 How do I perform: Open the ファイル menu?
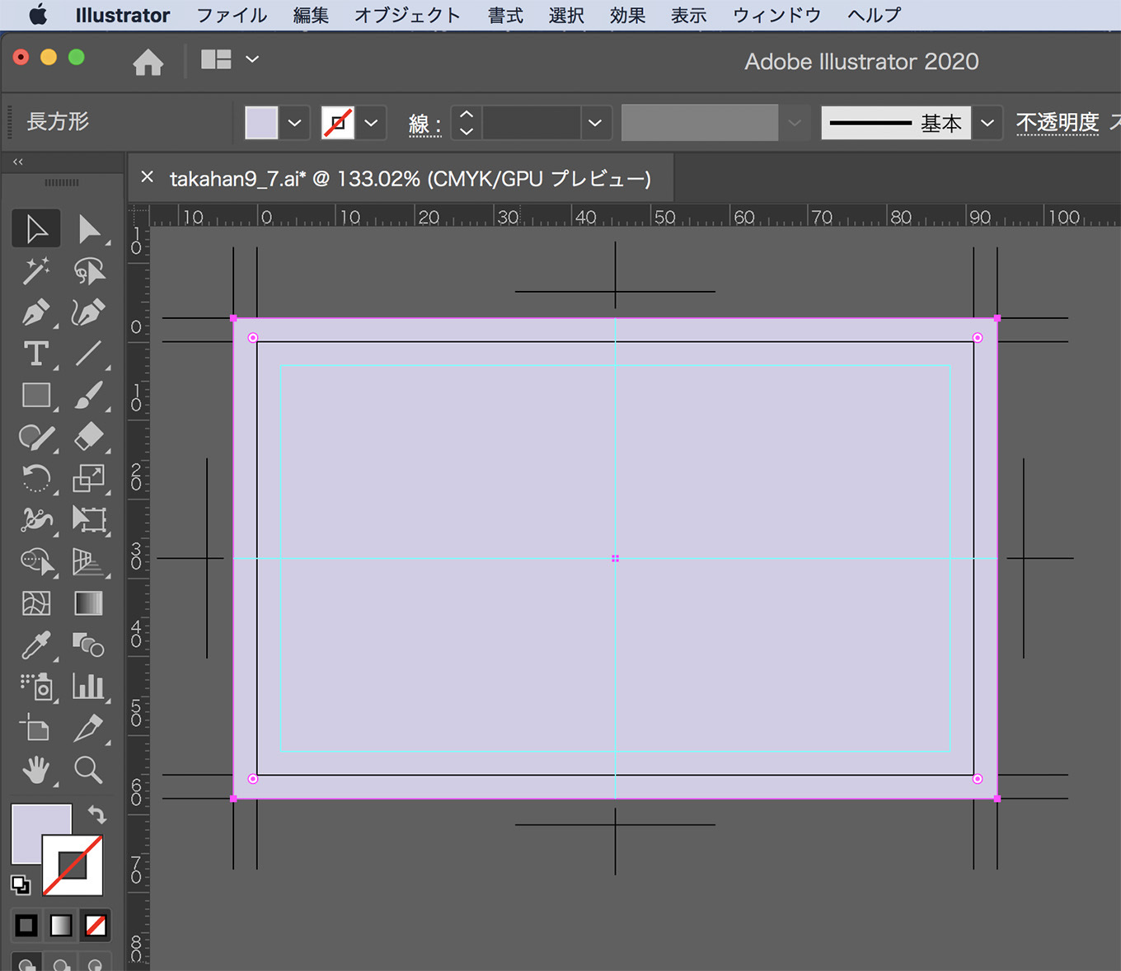pyautogui.click(x=232, y=15)
